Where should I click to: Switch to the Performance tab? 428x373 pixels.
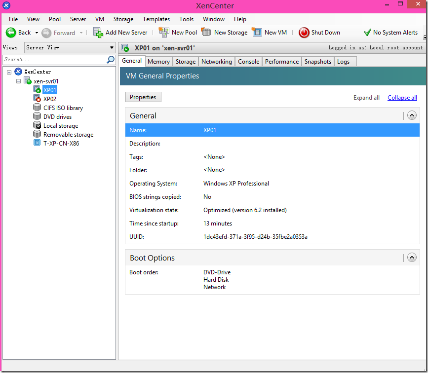[282, 62]
